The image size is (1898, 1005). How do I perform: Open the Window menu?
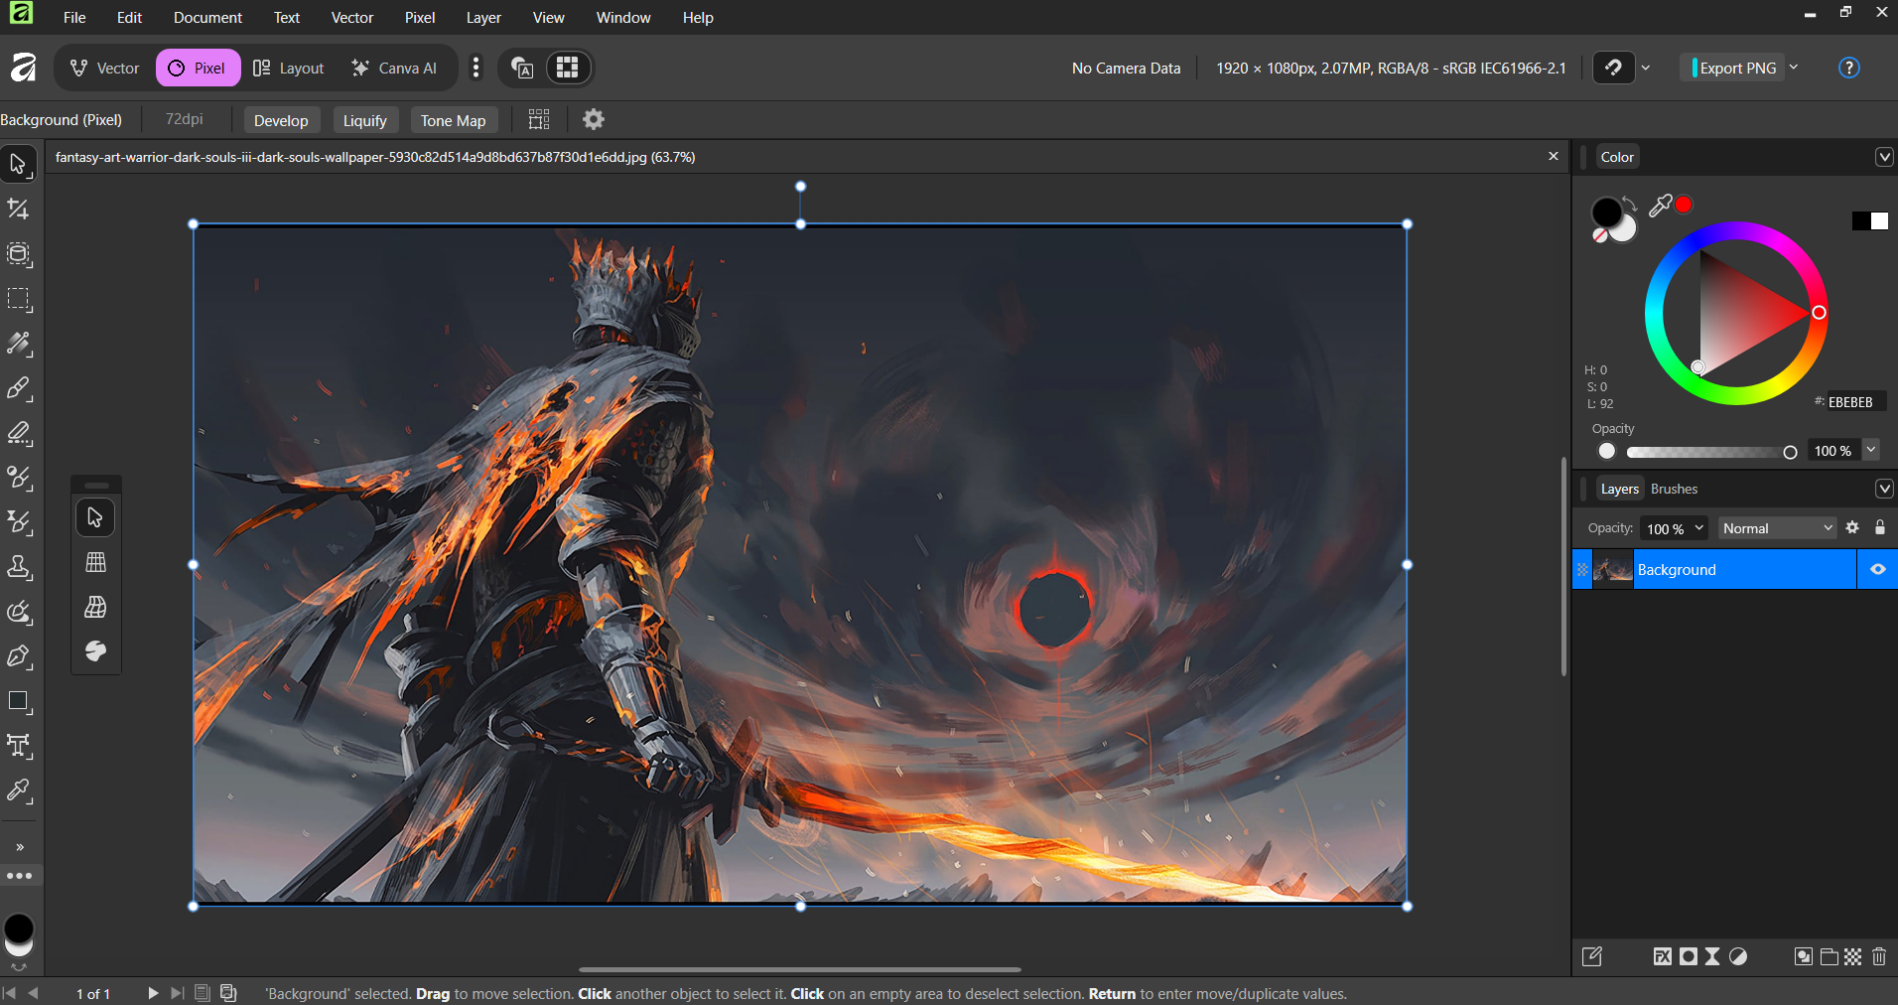[x=623, y=18]
